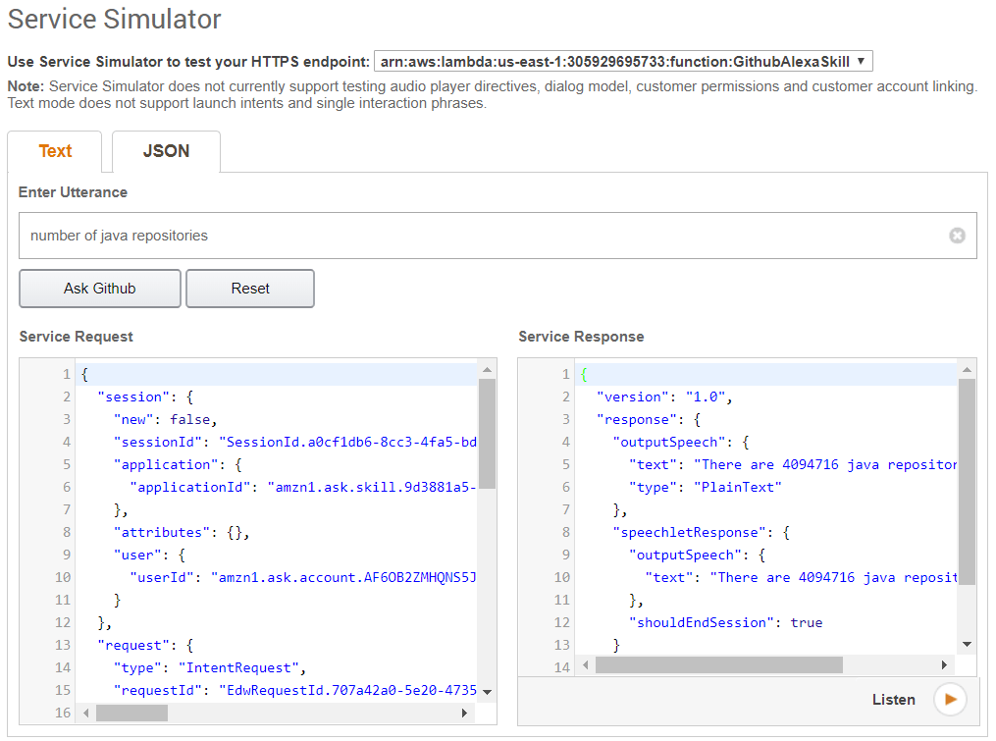Click the Service Simulator heading
The width and height of the screenshot is (996, 741).
click(115, 19)
